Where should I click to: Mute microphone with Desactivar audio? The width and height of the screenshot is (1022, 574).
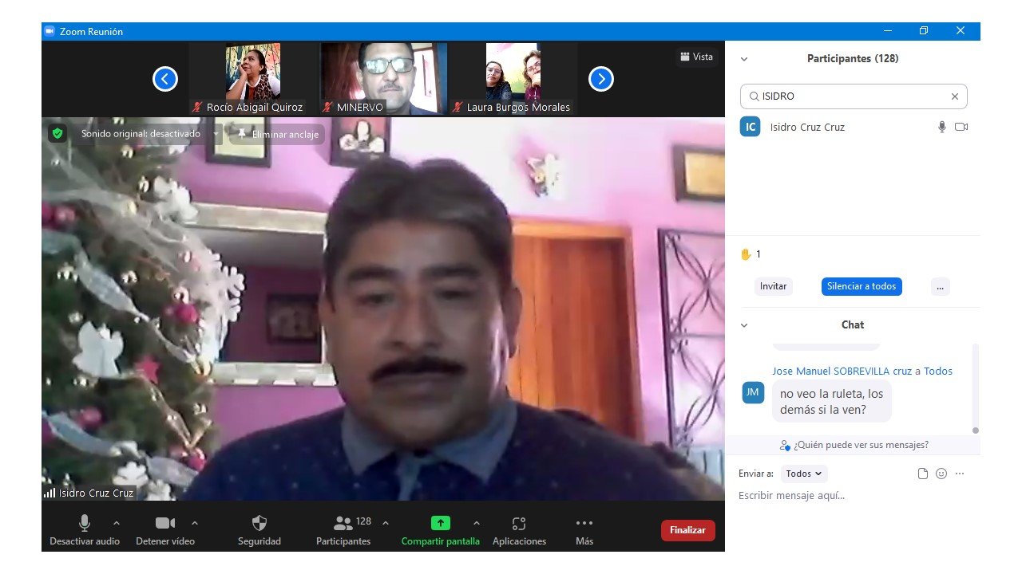[84, 524]
